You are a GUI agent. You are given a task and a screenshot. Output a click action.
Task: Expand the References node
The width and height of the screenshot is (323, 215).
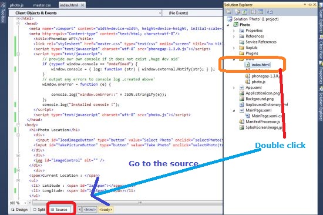pos(234,36)
